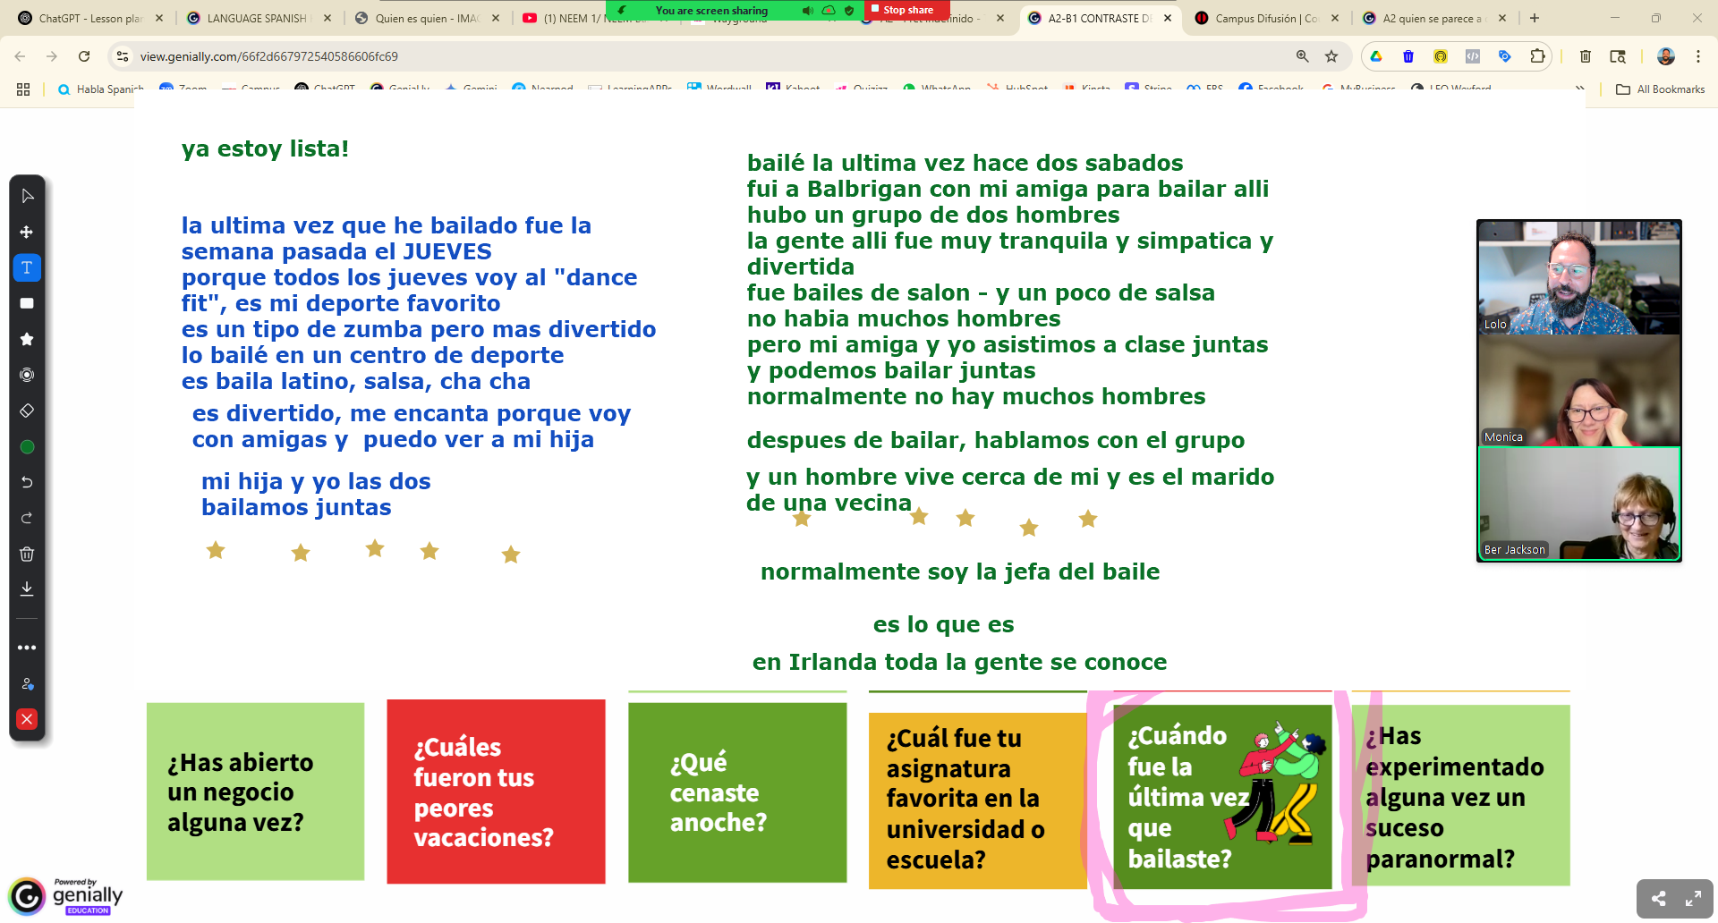View site information icon in address bar
1718x923 pixels.
[x=123, y=56]
